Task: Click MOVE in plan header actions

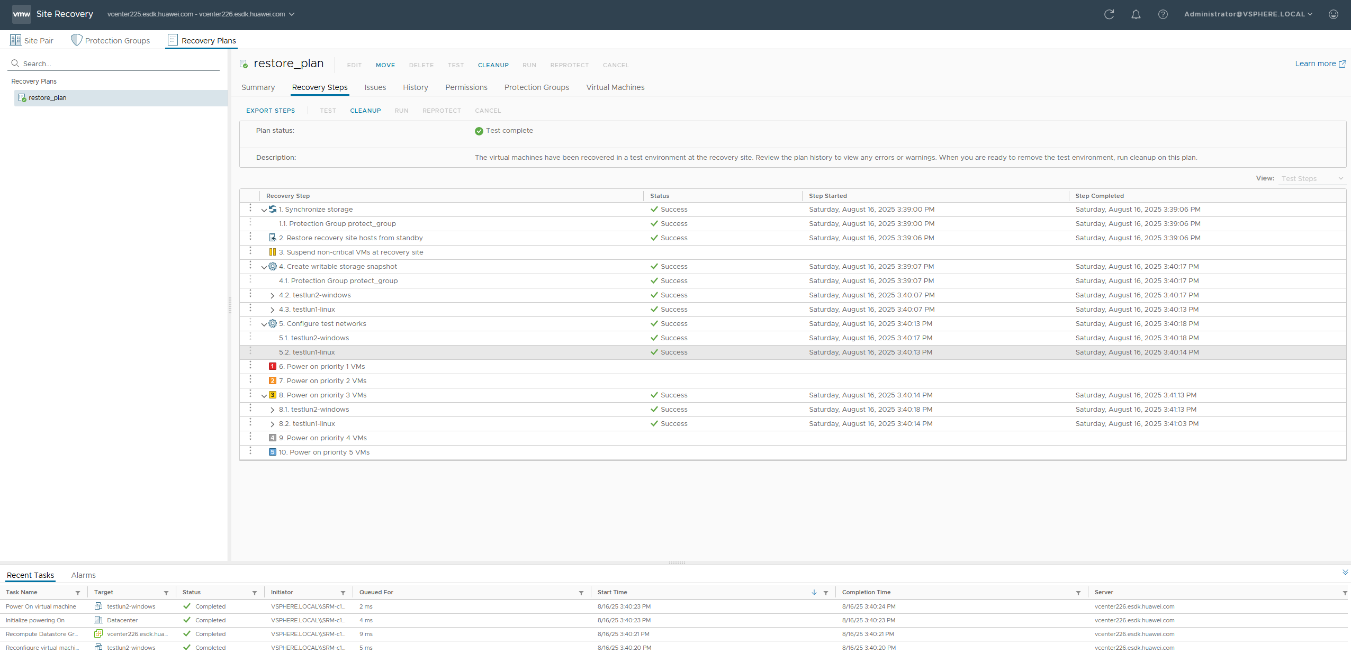Action: 385,65
